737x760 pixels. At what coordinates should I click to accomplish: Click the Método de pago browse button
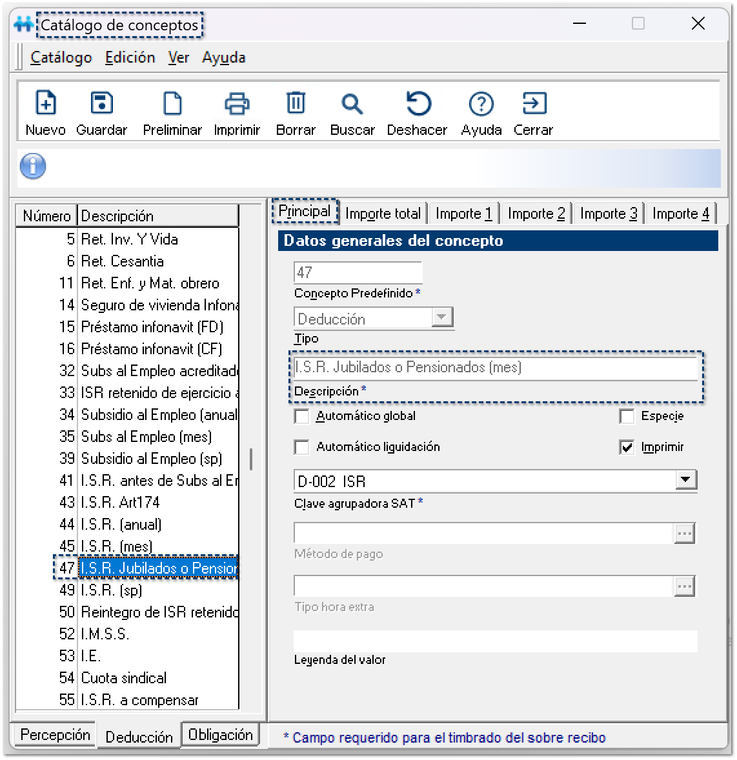(x=684, y=534)
